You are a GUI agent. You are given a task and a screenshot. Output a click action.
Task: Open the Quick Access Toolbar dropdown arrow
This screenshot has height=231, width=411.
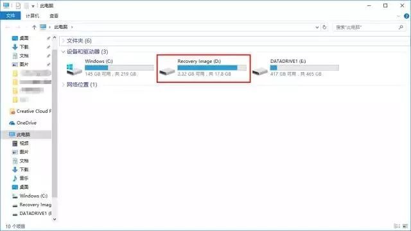click(33, 6)
